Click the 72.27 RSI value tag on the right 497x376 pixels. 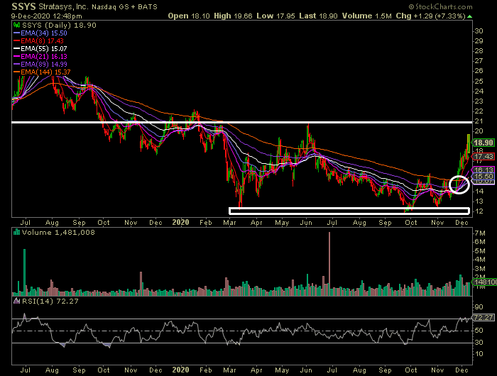(484, 317)
